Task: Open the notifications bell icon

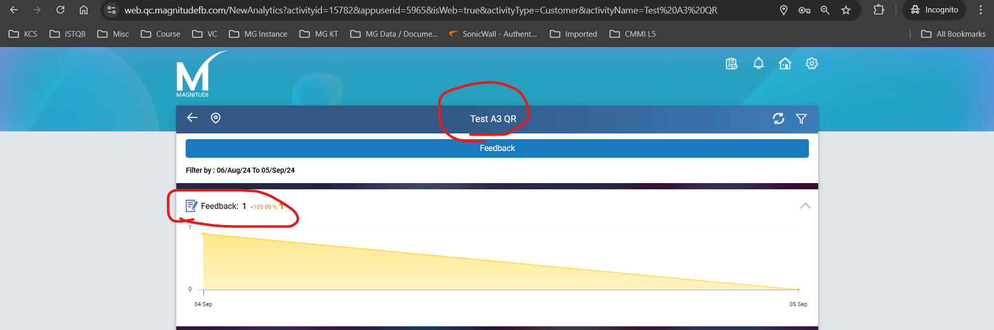Action: (758, 64)
